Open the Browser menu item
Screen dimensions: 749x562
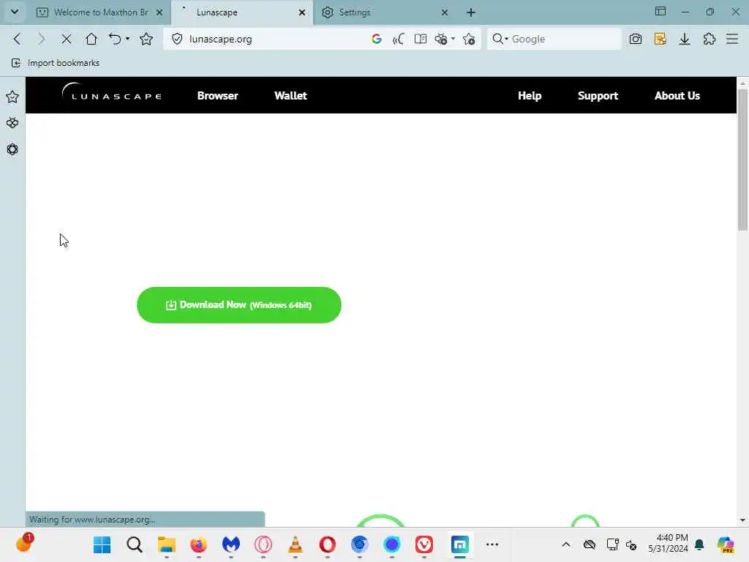click(218, 96)
